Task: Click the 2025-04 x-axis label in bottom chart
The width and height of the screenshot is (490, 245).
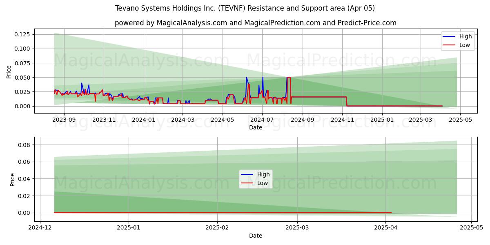Action: 386,228
